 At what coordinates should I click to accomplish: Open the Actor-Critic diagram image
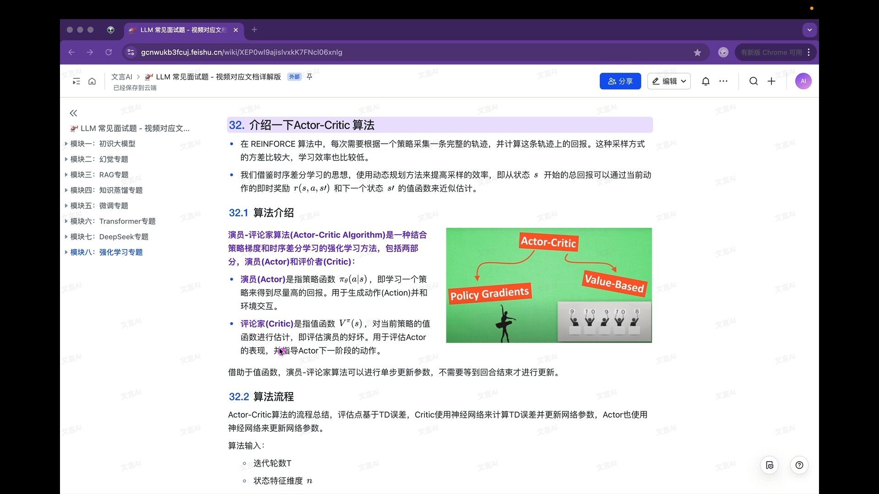[x=549, y=285]
